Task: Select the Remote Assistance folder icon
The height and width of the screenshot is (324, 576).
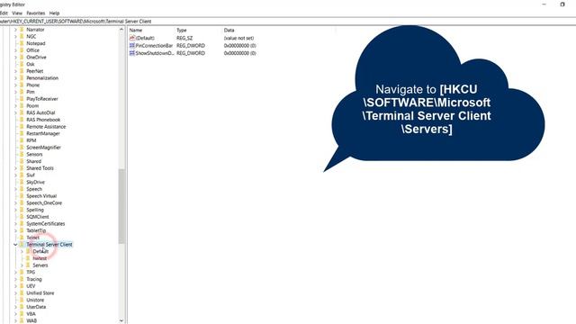Action: (x=22, y=127)
